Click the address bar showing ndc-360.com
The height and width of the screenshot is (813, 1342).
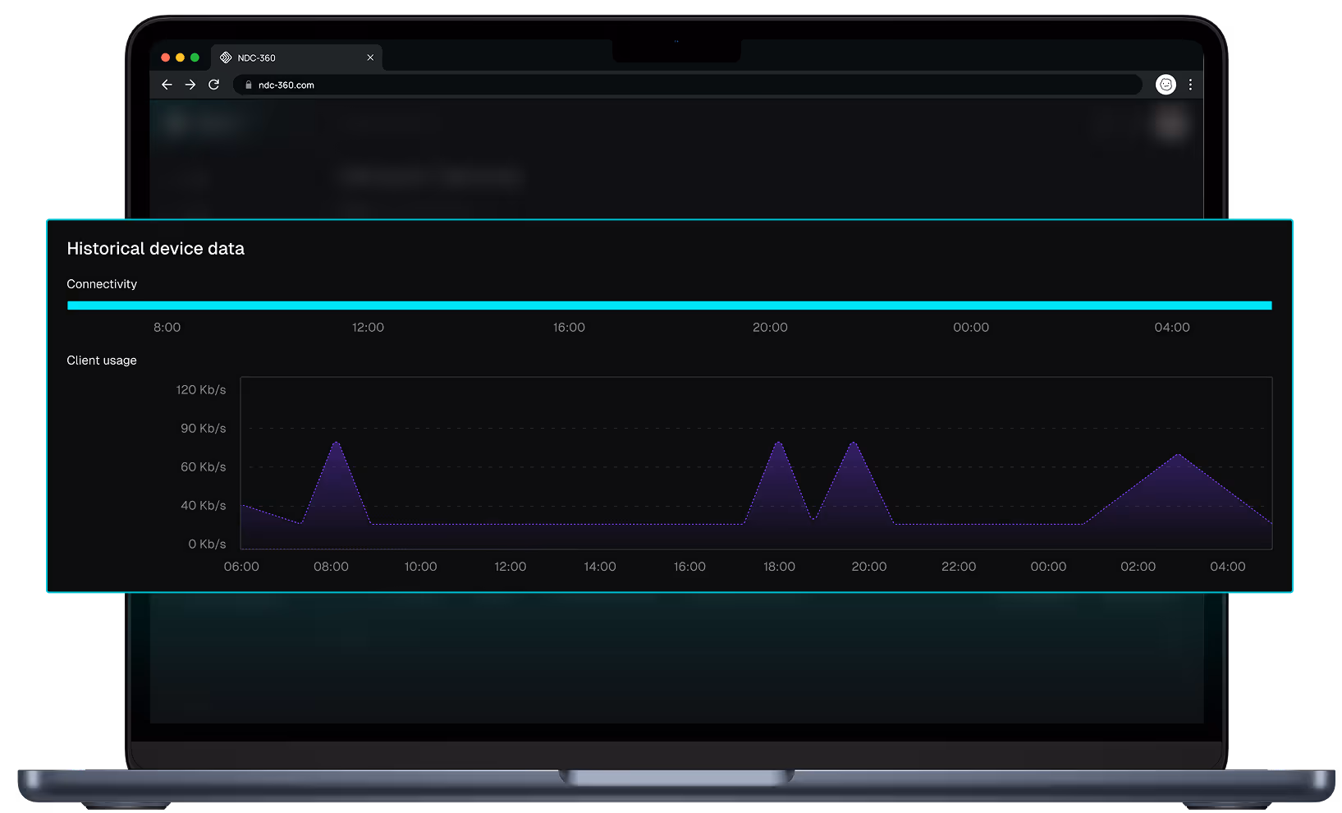pos(575,84)
